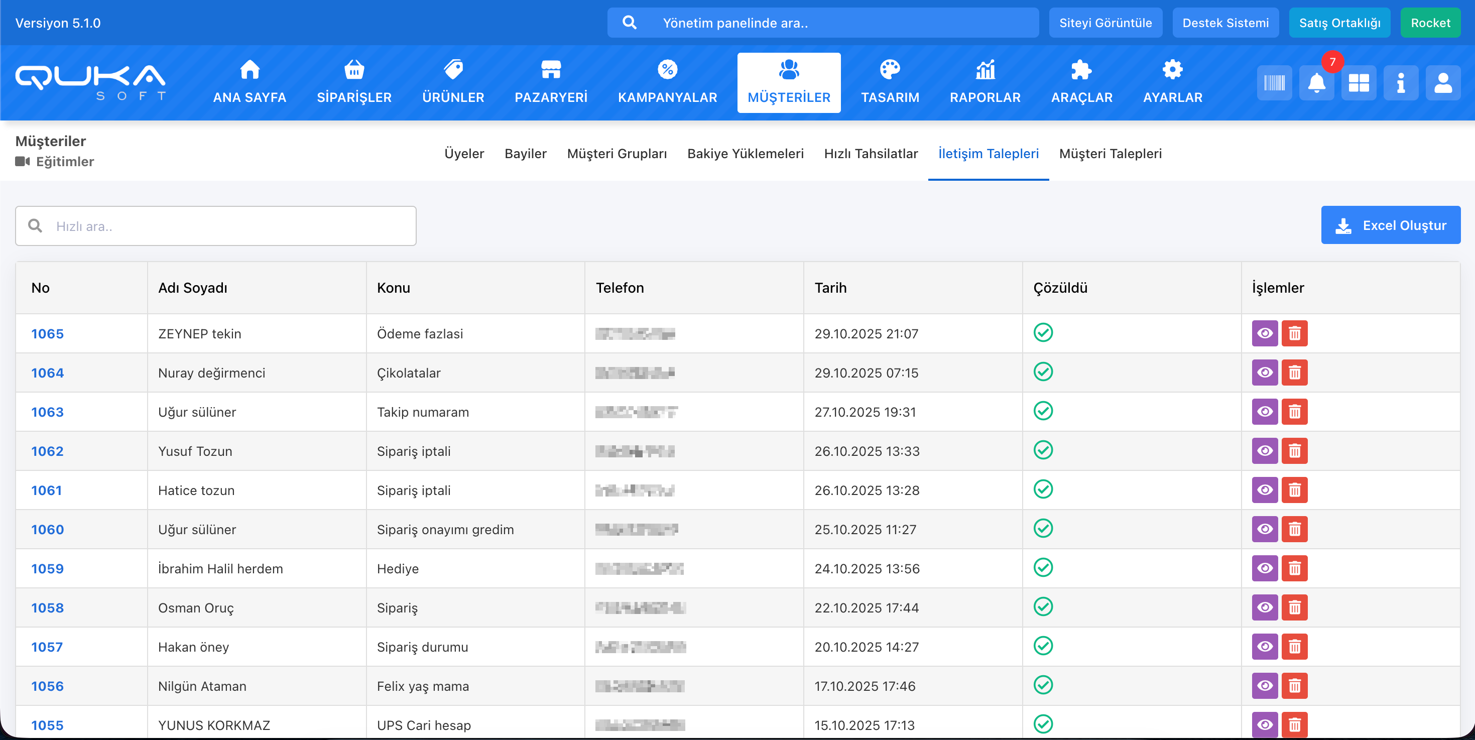Screen dimensions: 1475x740
Task: Open the AYARLAR settings menu
Action: pyautogui.click(x=1172, y=82)
